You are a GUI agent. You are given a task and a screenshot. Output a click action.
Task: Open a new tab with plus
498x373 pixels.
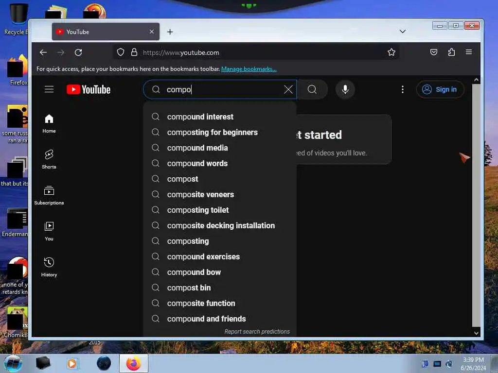pos(170,32)
